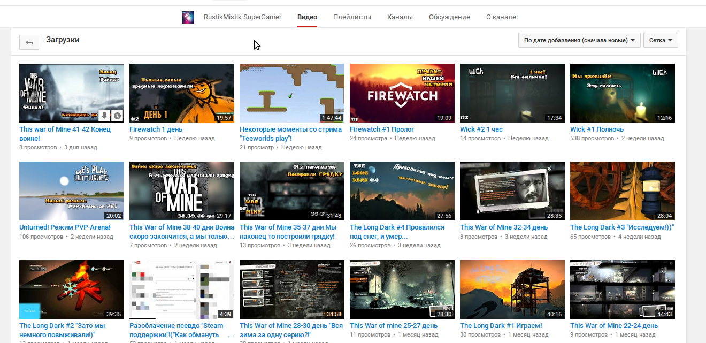Open 'Unturned! Режим PVP-Arena!' title link

pyautogui.click(x=65, y=227)
